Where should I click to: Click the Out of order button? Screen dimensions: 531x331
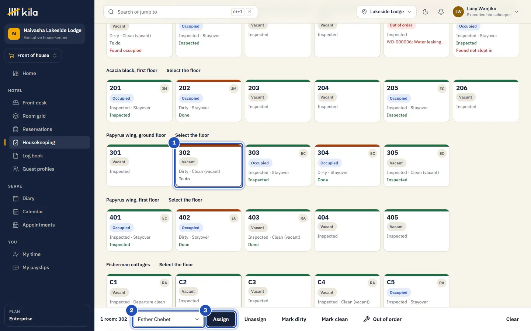click(382, 319)
